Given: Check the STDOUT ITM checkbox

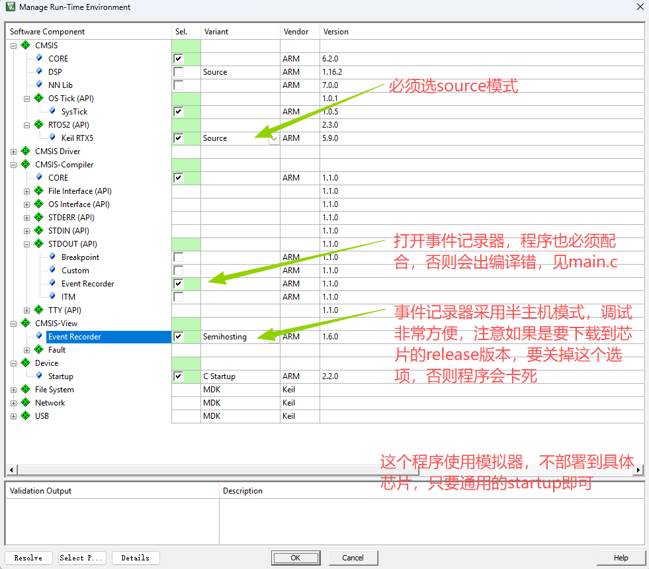Looking at the screenshot, I should [x=179, y=297].
